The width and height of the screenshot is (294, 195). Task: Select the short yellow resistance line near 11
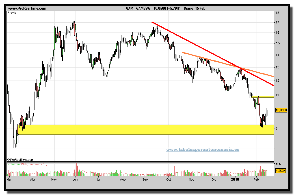click(263, 97)
